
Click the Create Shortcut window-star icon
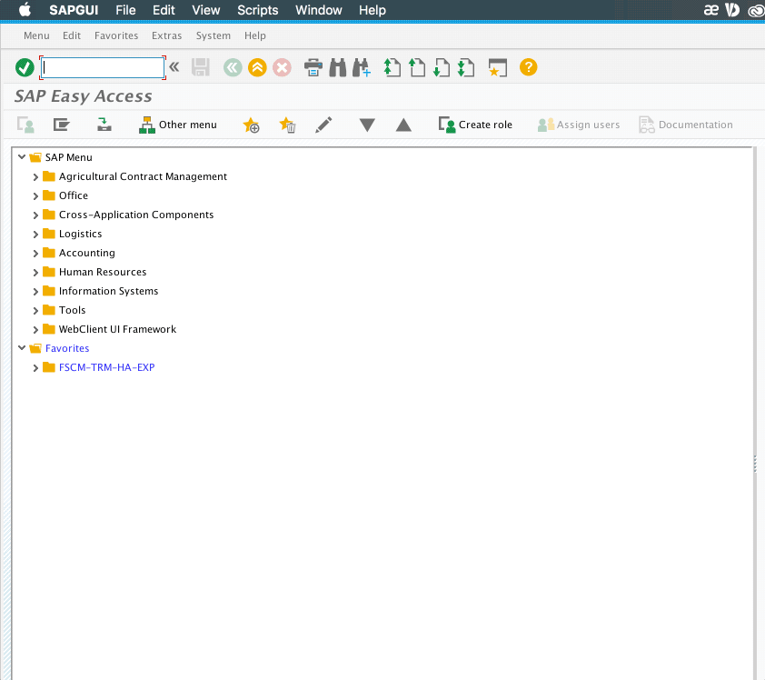point(498,67)
